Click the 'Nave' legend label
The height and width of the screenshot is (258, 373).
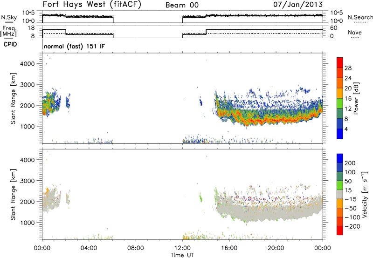355,33
